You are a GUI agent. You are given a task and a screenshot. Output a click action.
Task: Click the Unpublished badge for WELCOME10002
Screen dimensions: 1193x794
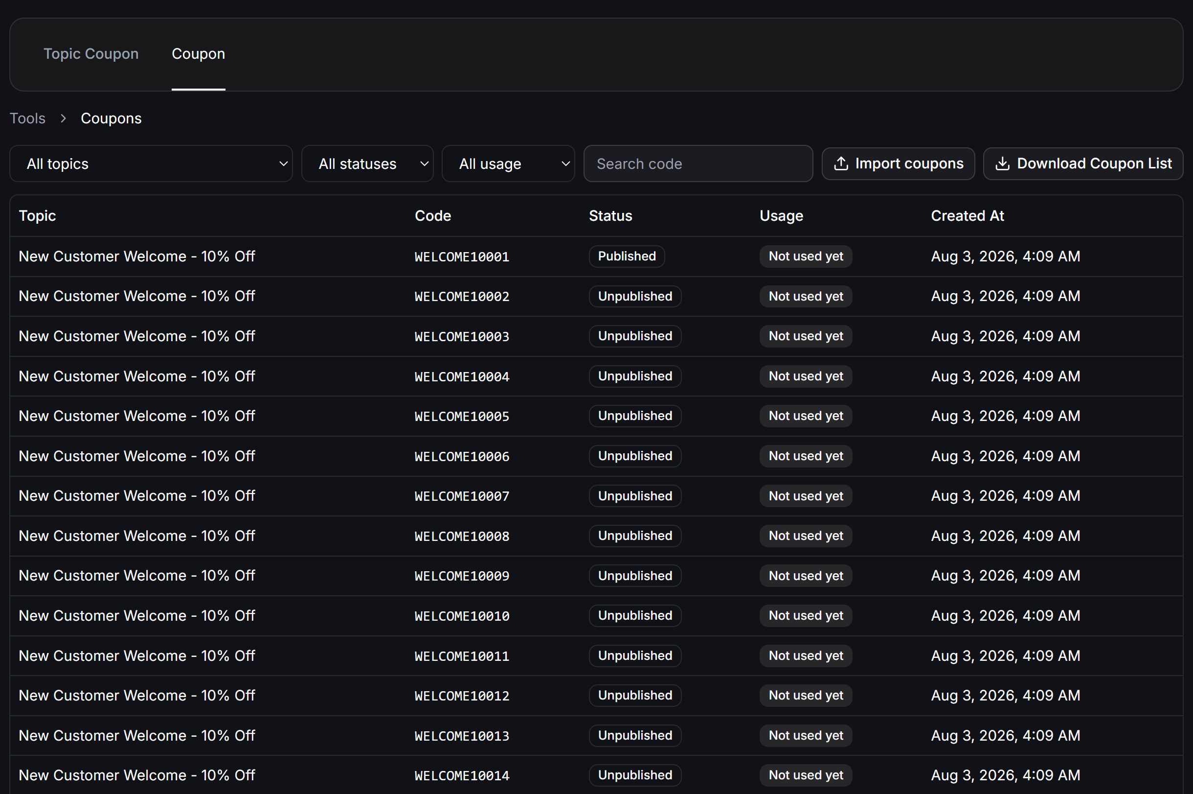[x=635, y=296]
